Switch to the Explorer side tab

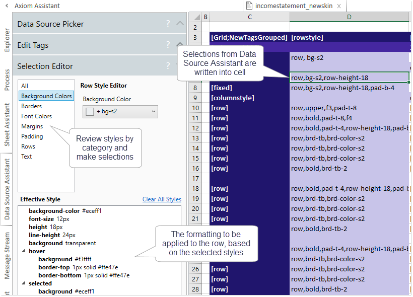point(7,40)
